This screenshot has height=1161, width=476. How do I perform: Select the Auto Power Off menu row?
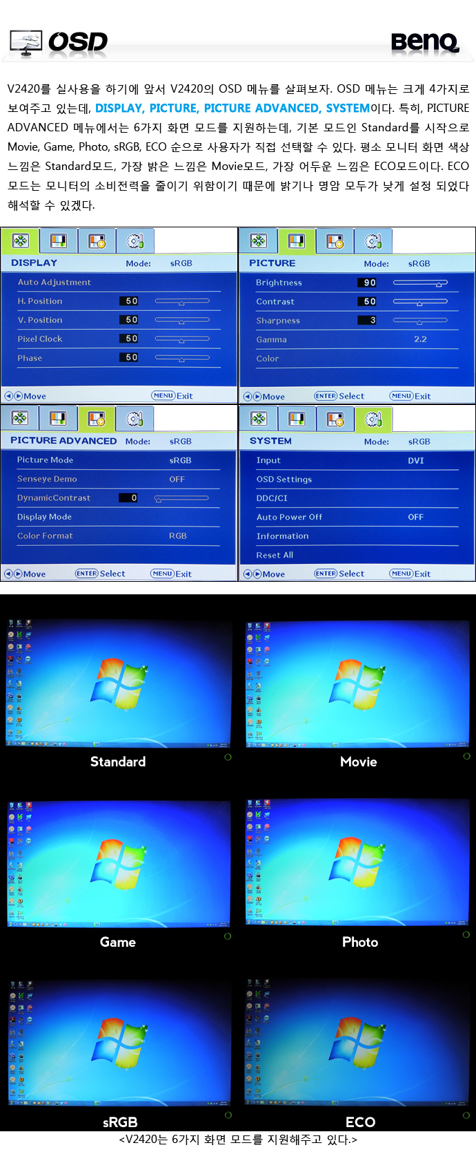[x=357, y=517]
